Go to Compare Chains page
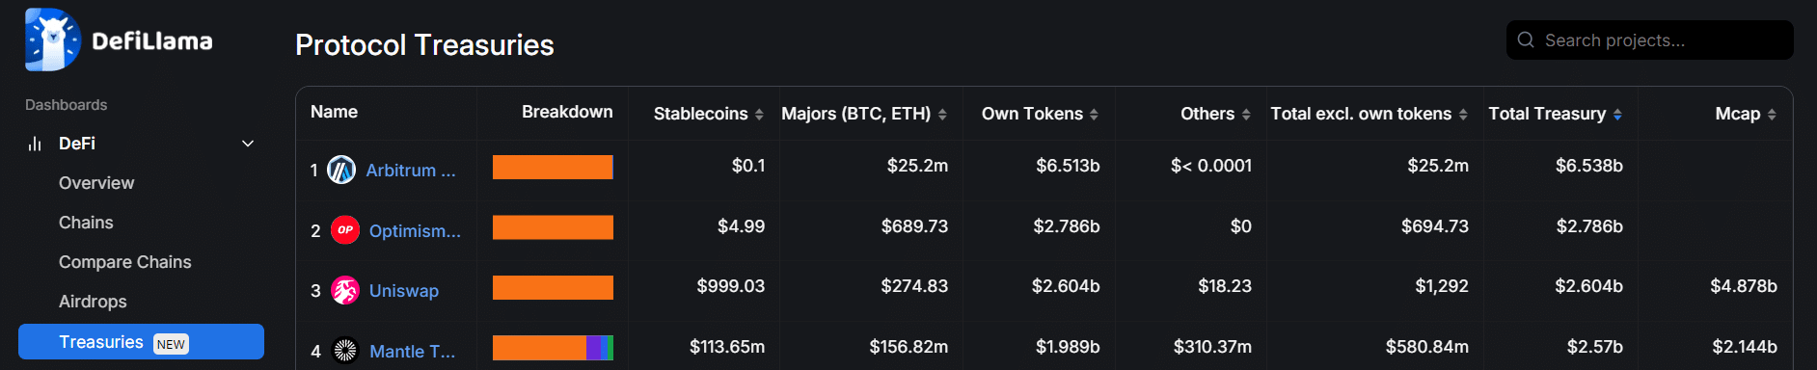This screenshot has width=1817, height=370. click(125, 262)
